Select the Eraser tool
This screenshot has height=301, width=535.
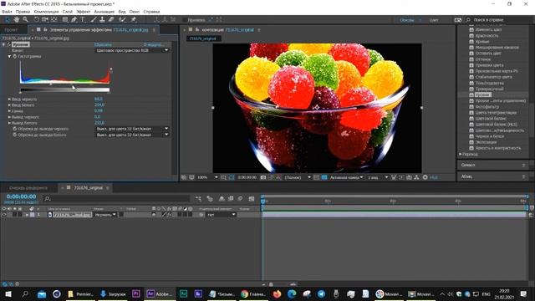tap(111, 20)
